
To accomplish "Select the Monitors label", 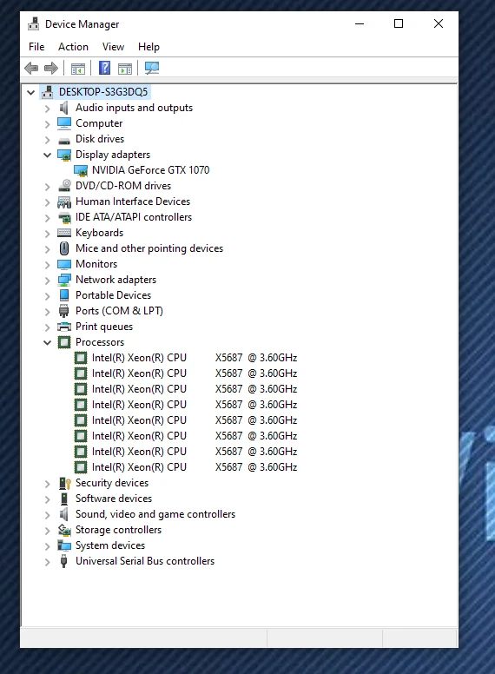I will click(96, 264).
